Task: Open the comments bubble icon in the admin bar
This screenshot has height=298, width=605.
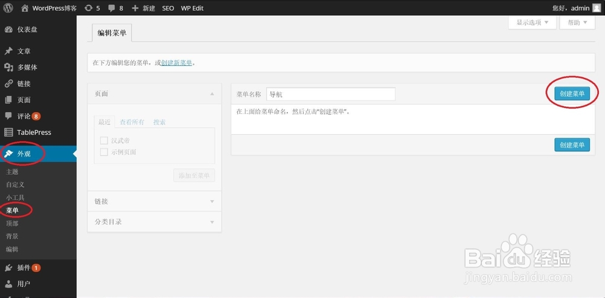Action: pos(112,8)
